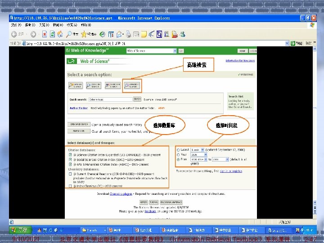Open the Author Finder link

click(79, 108)
